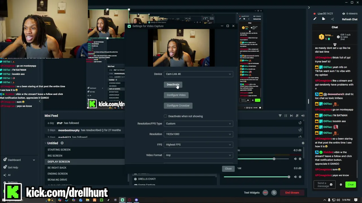Screen dimensions: 362x203
Task: Adjust the volume slider of the -8.3 dB source
Action: tap(274, 159)
